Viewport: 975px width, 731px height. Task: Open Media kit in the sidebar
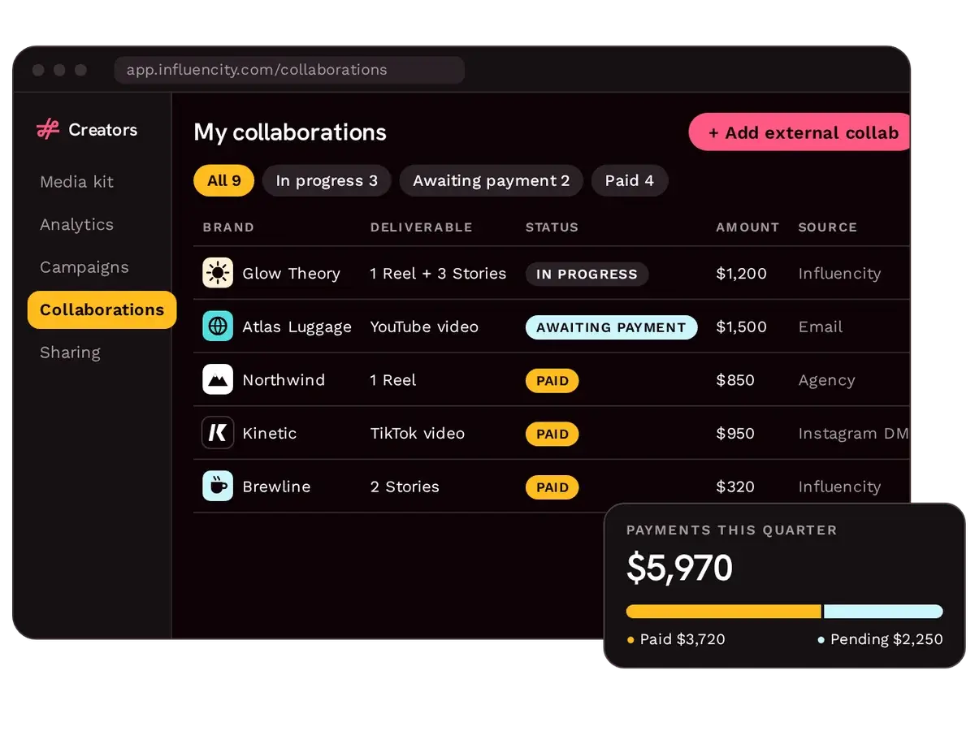pos(76,182)
